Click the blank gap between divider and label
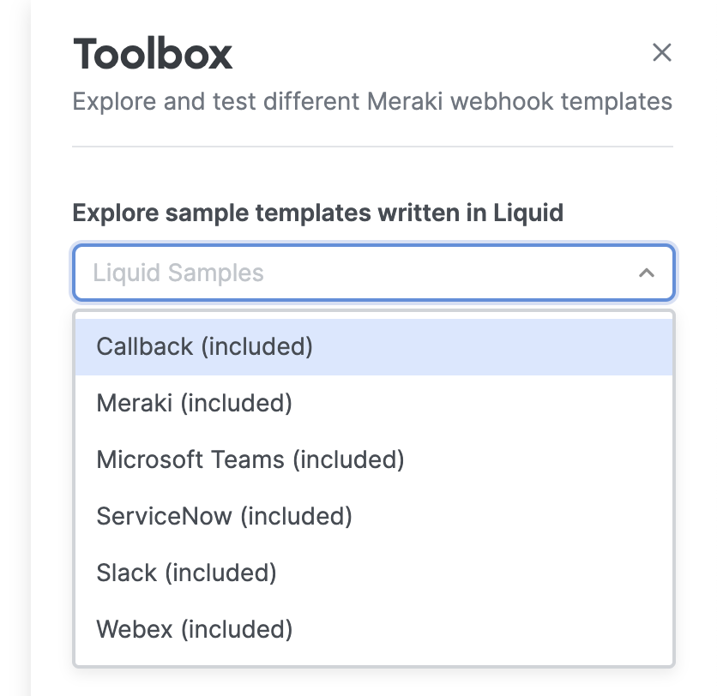This screenshot has width=717, height=696. pyautogui.click(x=372, y=174)
